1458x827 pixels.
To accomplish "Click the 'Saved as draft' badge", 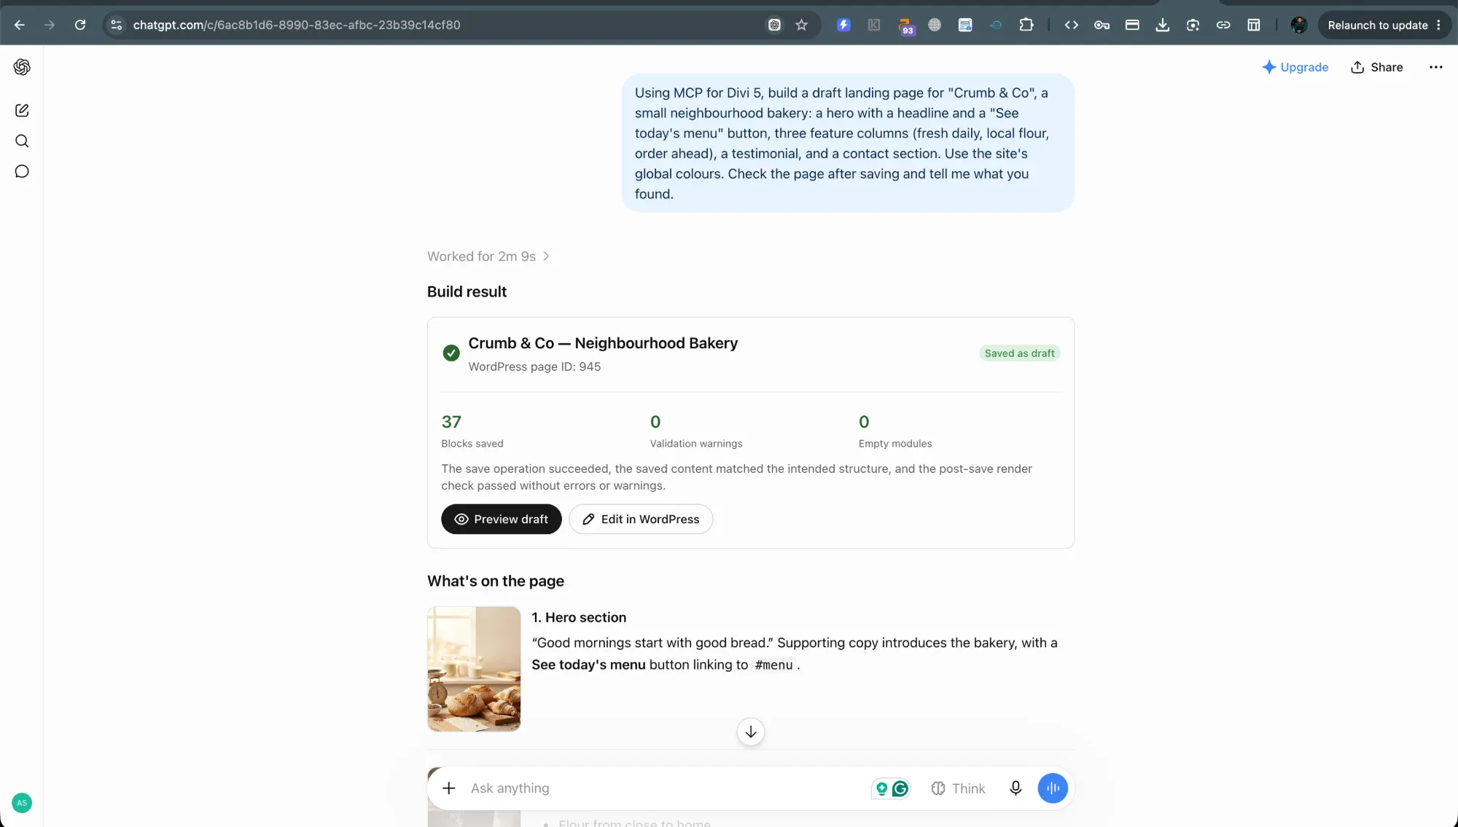I will pos(1019,353).
